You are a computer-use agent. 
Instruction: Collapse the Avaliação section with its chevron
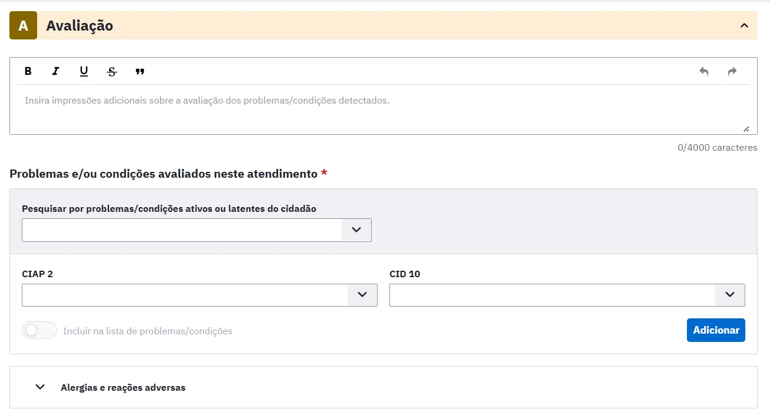pyautogui.click(x=744, y=25)
